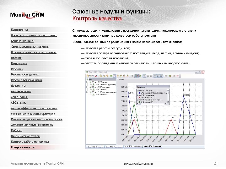Image resolution: width=226 pixels, height=169 pixels.
Task: Open the 'Контрагенты' sidebar link
Action: [x=19, y=30]
